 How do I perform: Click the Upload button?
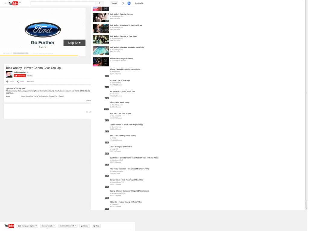[114, 3]
